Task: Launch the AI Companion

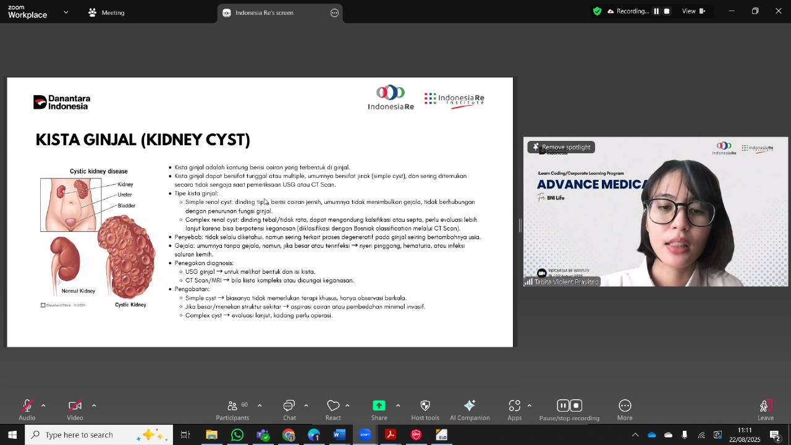Action: [470, 407]
